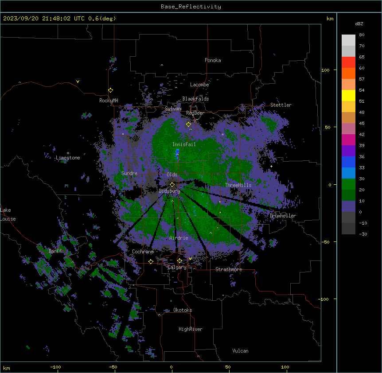Click the yellow diamond marker above Calgary label
Screen dimensions: 382x373
pos(180,261)
